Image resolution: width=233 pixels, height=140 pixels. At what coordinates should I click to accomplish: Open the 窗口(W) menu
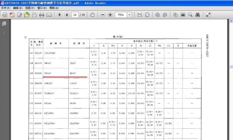point(42,8)
